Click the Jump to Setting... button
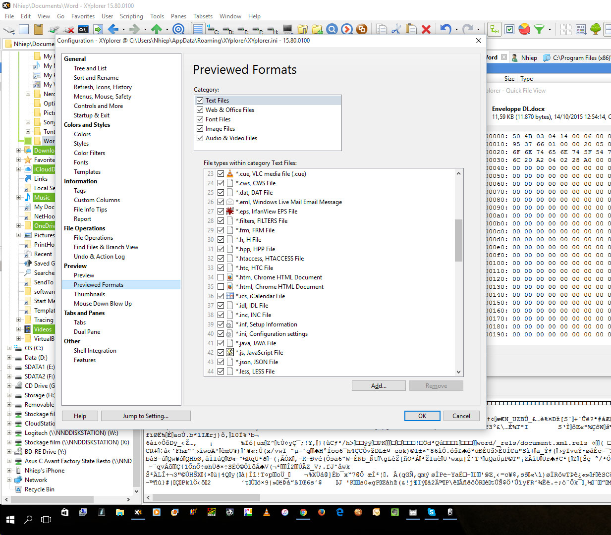611x535 pixels. pos(145,416)
